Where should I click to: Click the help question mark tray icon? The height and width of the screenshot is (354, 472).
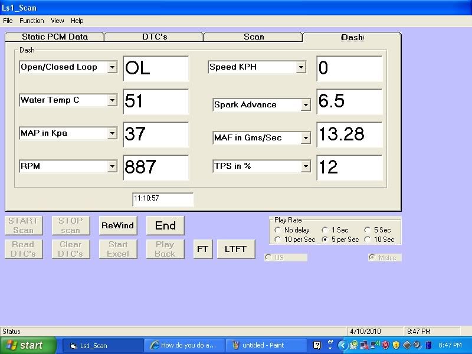click(317, 345)
